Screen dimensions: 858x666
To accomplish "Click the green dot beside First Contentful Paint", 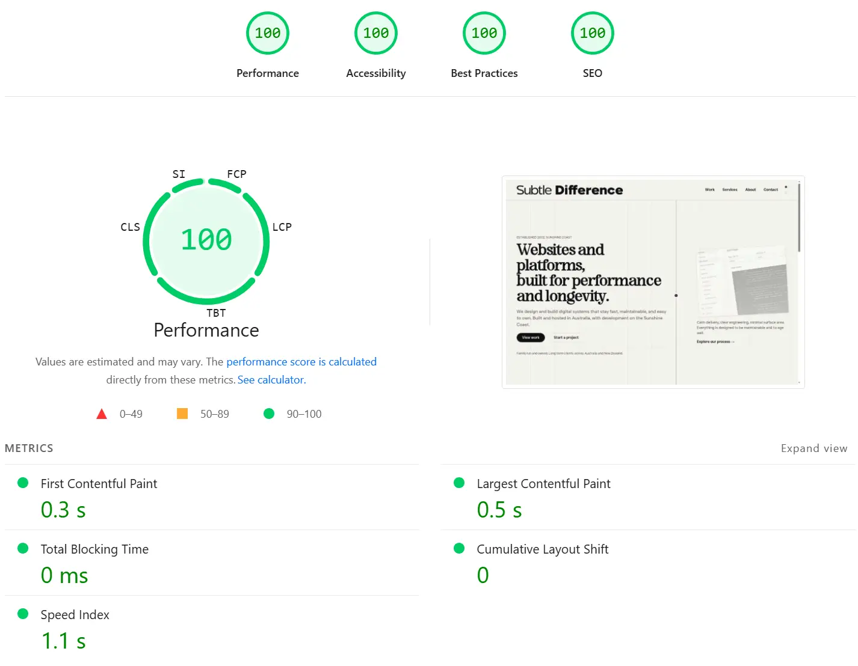I will click(x=23, y=482).
